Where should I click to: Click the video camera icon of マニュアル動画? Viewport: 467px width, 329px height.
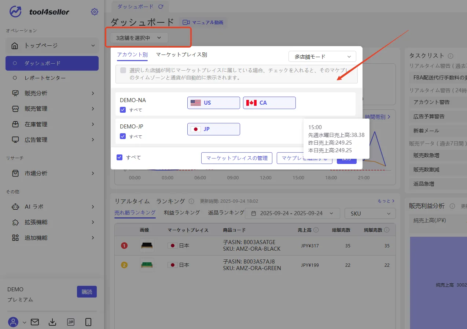point(186,22)
